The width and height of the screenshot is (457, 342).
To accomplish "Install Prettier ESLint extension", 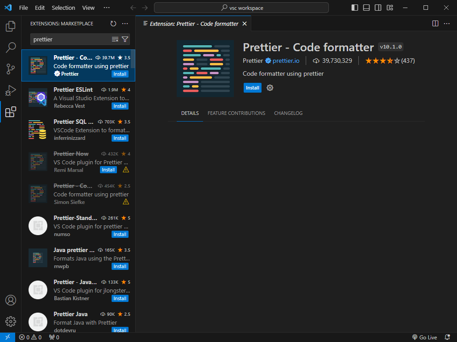I will click(x=120, y=106).
